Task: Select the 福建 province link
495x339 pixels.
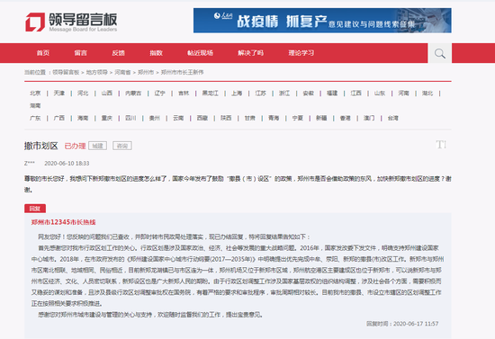Action: 332,93
